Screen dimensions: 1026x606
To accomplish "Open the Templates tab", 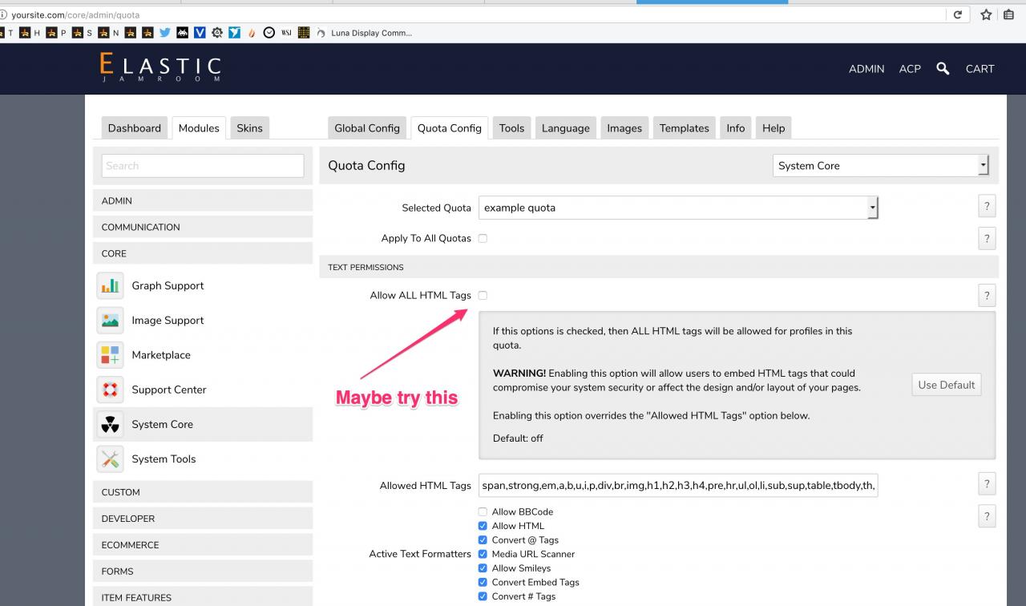I will tap(684, 128).
